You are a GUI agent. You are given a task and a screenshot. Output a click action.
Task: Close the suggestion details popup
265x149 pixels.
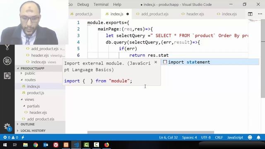click(x=156, y=62)
